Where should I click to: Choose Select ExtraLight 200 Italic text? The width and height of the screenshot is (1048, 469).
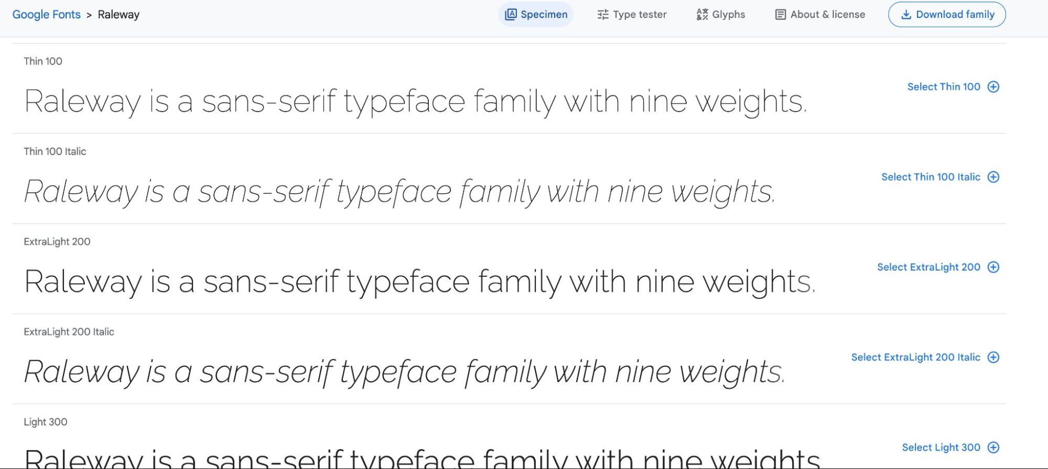(x=915, y=357)
